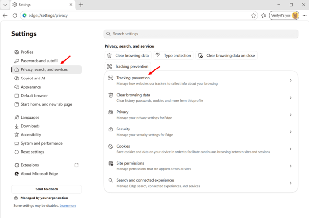Image resolution: width=309 pixels, height=218 pixels.
Task: Click the Typo protection quick button
Action: click(x=174, y=56)
